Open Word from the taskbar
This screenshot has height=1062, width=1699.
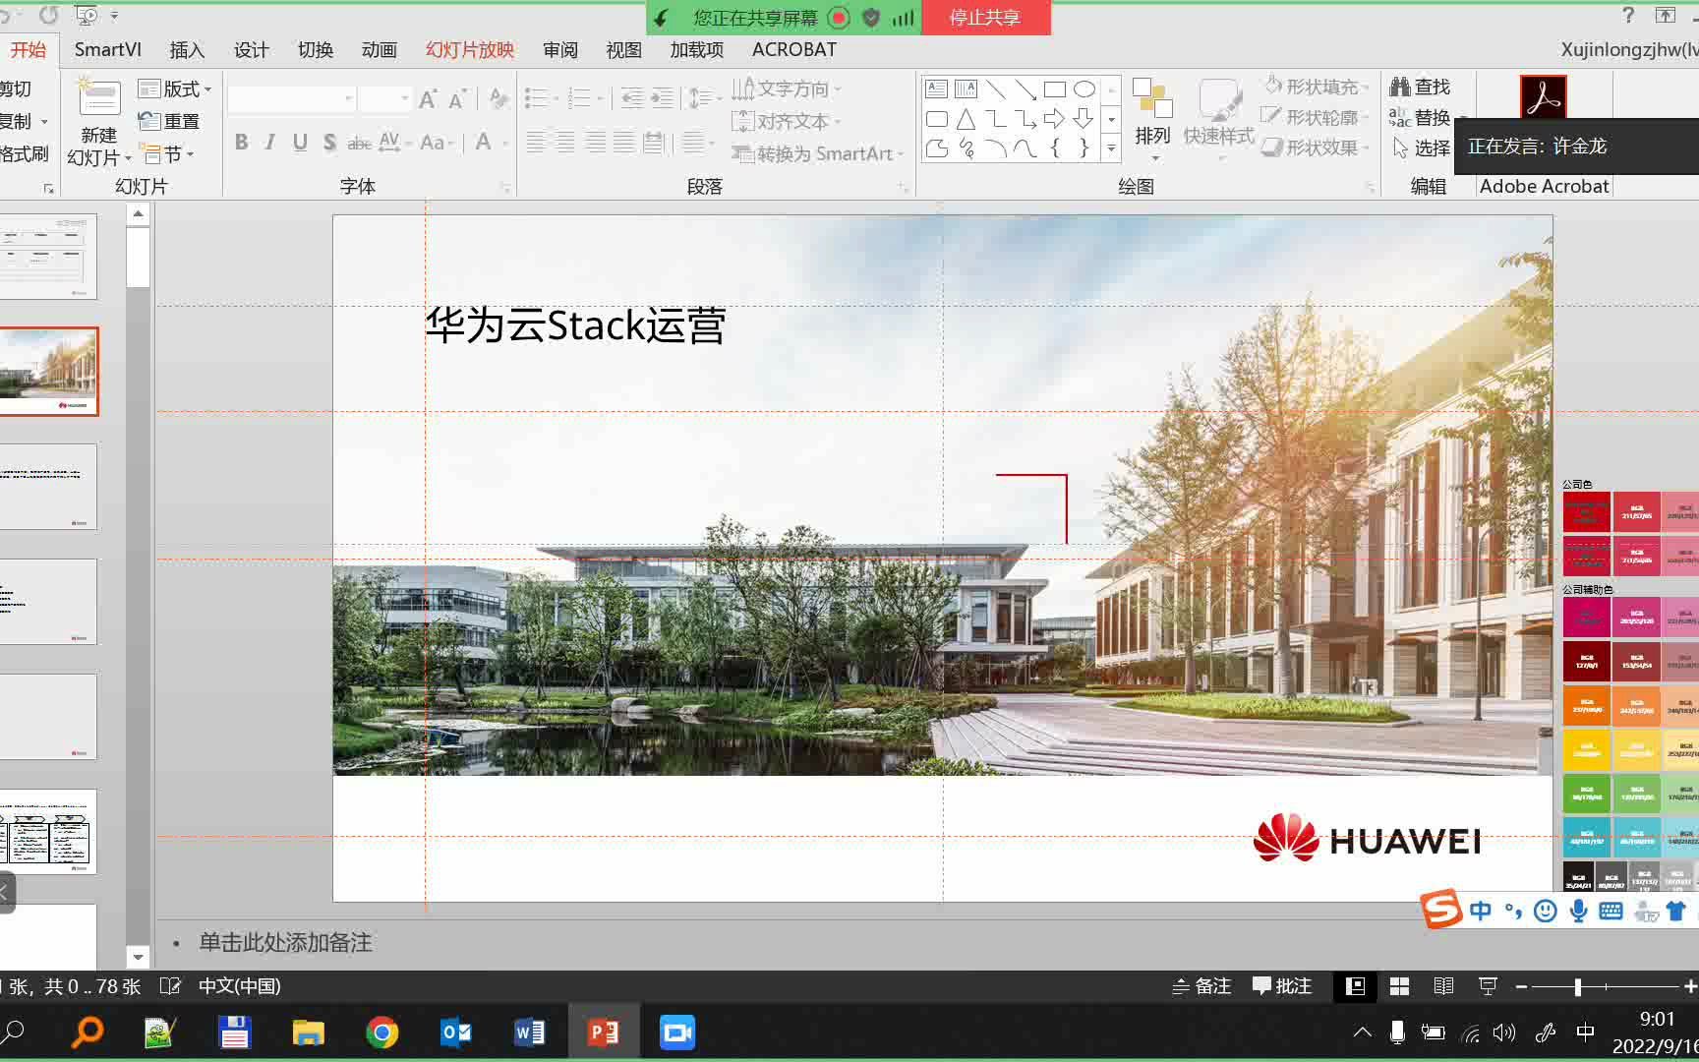pyautogui.click(x=530, y=1032)
